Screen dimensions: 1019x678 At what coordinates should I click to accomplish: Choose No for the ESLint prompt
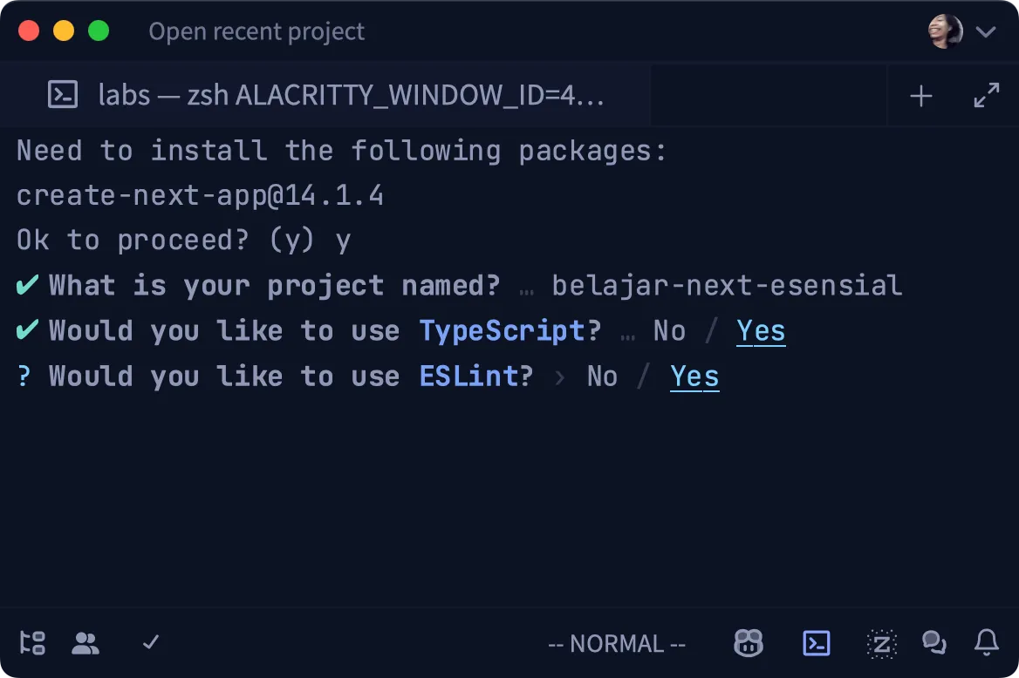coord(602,376)
